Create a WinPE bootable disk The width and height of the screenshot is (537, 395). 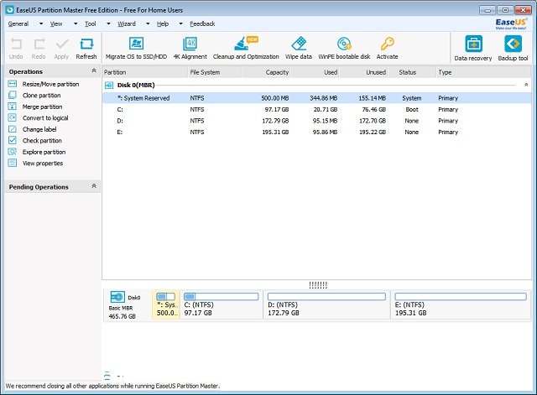click(x=344, y=49)
